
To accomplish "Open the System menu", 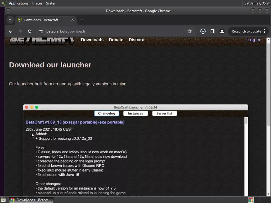I will 52,3.
